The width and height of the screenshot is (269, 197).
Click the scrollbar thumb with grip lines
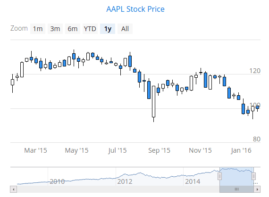(x=236, y=189)
